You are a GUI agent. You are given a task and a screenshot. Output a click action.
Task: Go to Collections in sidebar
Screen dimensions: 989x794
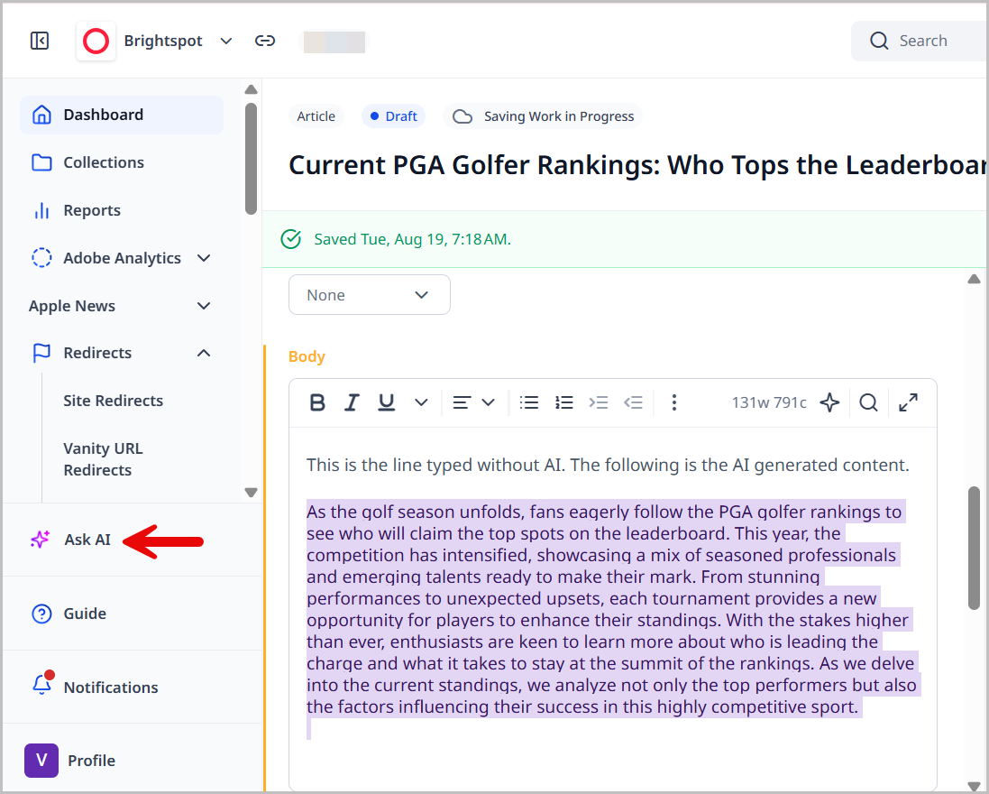click(x=103, y=162)
